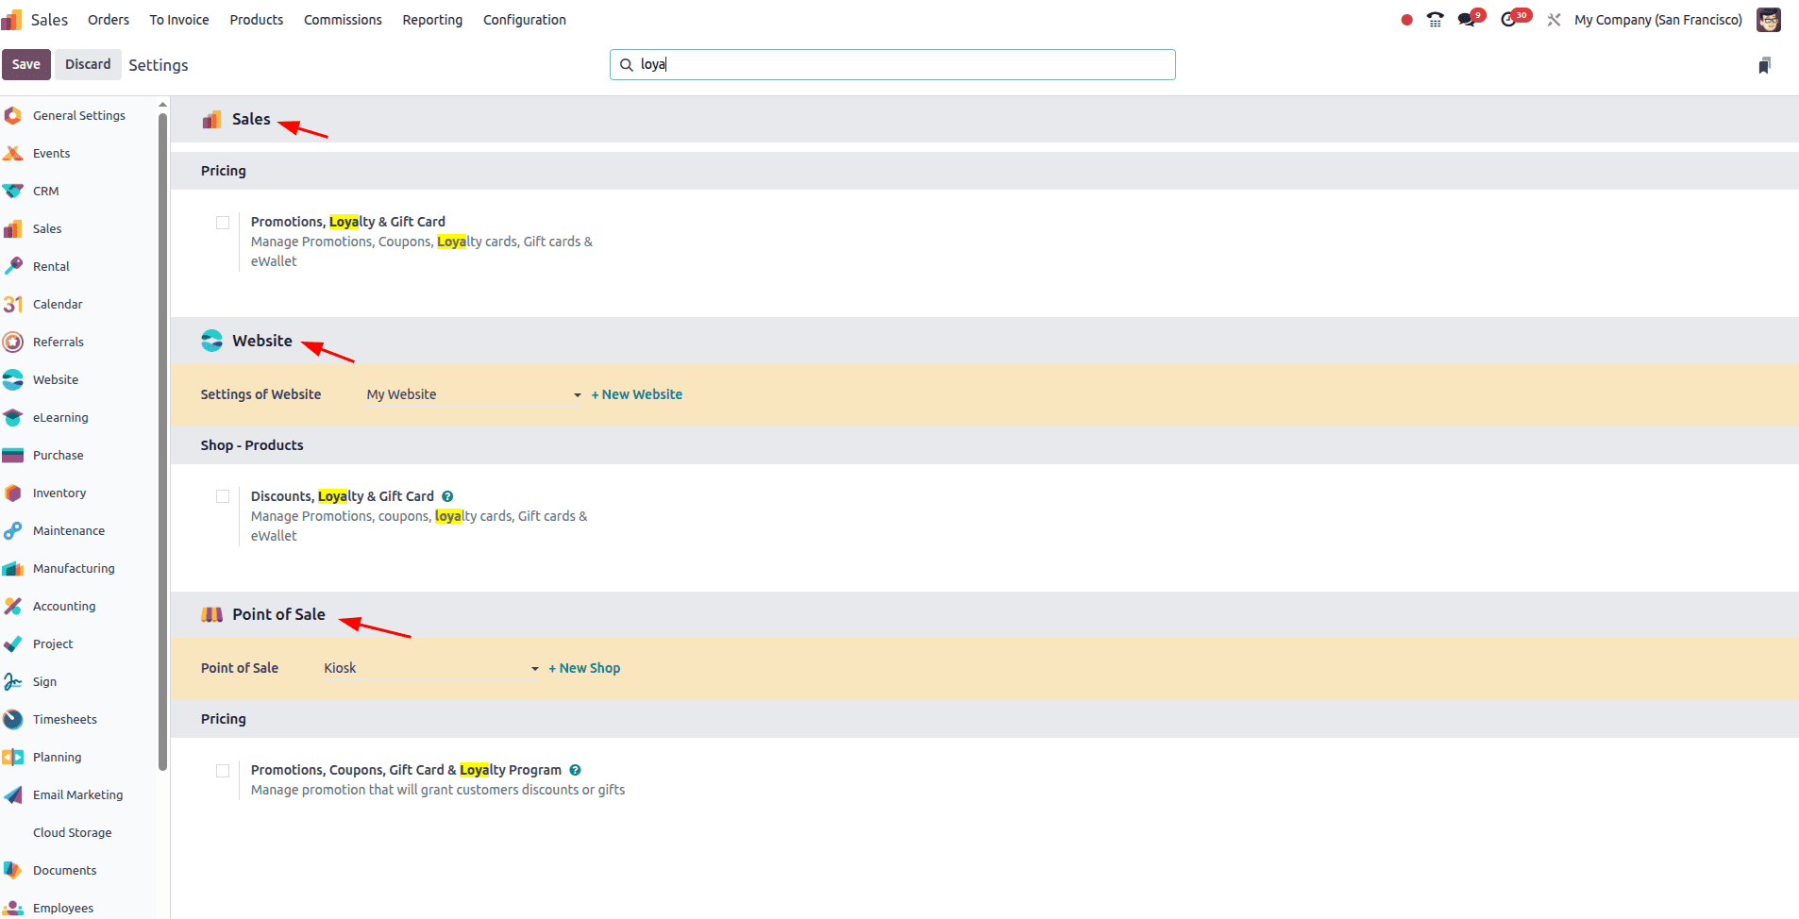Screen dimensions: 1799x919
Task: Open the Configuration menu
Action: (x=524, y=20)
